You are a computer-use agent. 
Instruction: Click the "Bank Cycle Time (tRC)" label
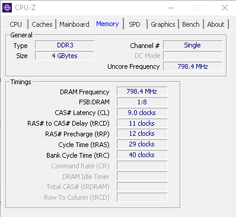pyautogui.click(x=78, y=155)
